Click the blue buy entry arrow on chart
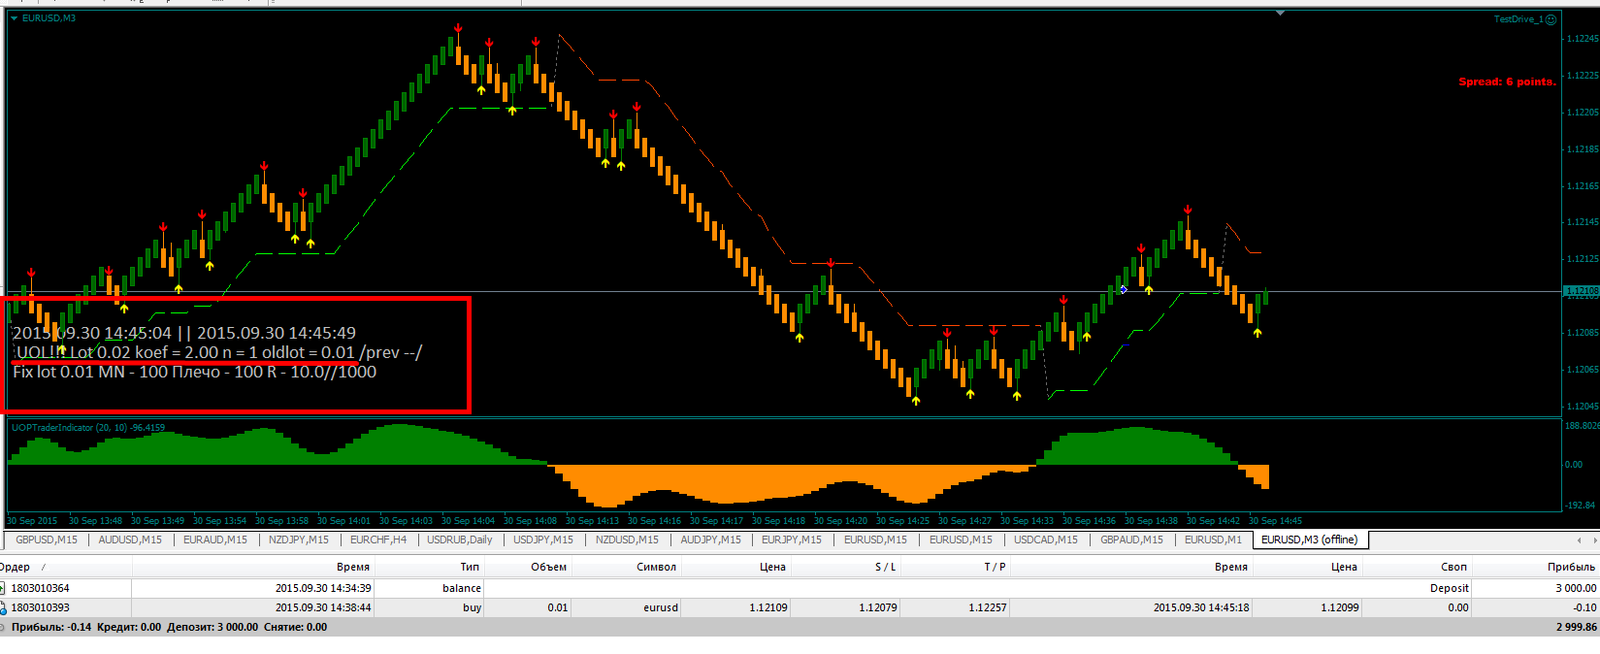This screenshot has width=1600, height=654. point(1124,289)
